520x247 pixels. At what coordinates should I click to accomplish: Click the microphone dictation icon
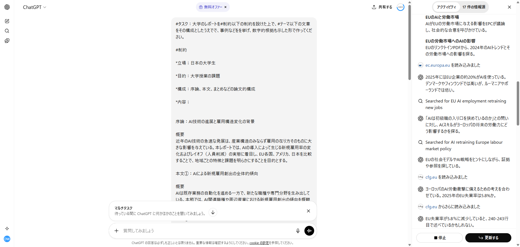(x=298, y=231)
